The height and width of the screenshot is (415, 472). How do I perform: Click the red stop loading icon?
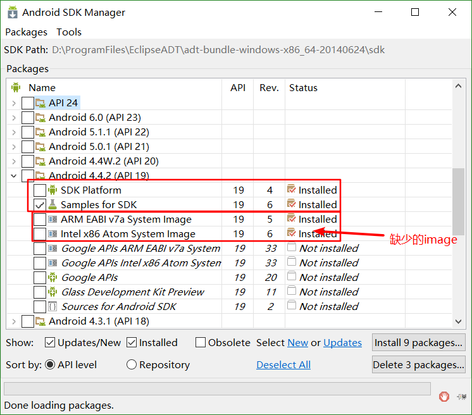coord(444,397)
